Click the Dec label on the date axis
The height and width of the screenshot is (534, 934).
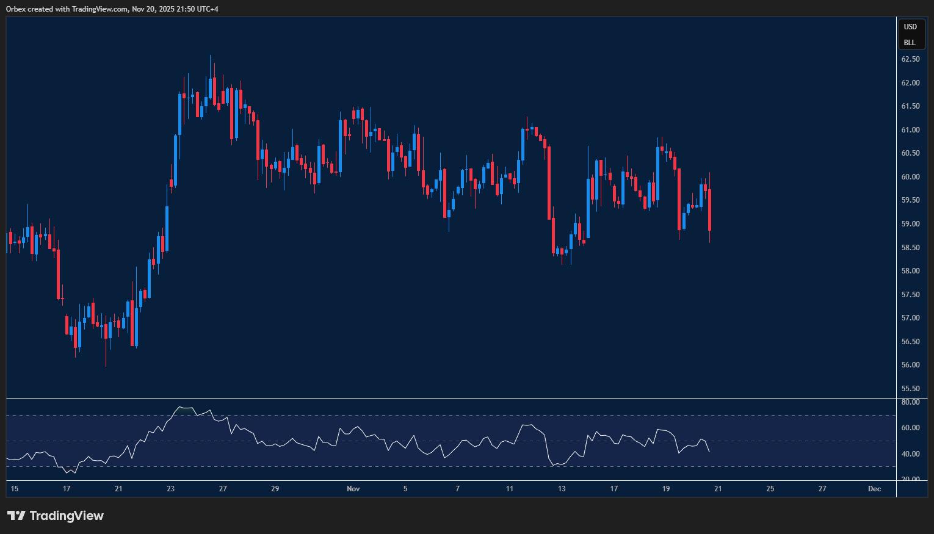(x=874, y=489)
